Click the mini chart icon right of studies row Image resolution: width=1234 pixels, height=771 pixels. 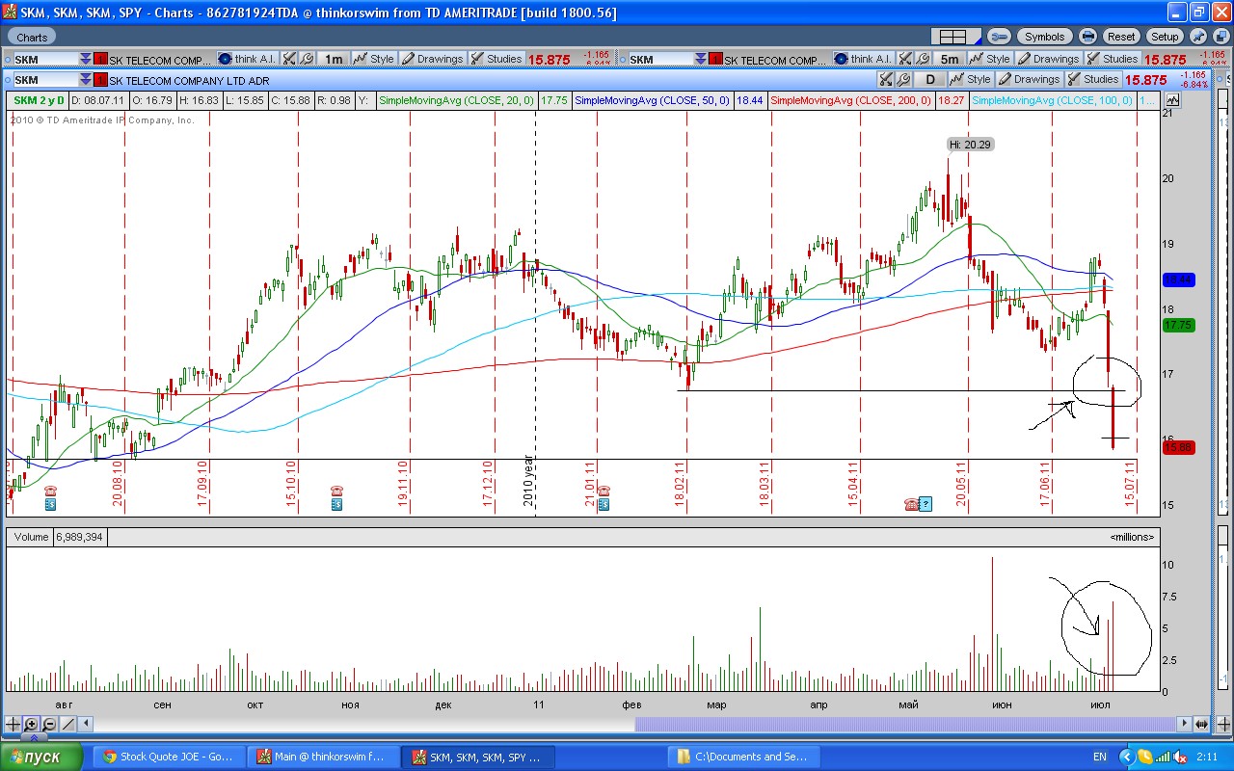[1172, 100]
